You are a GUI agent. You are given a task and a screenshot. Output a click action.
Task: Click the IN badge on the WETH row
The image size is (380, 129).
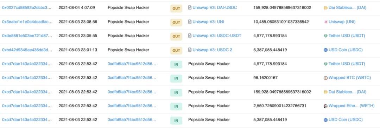(176, 107)
